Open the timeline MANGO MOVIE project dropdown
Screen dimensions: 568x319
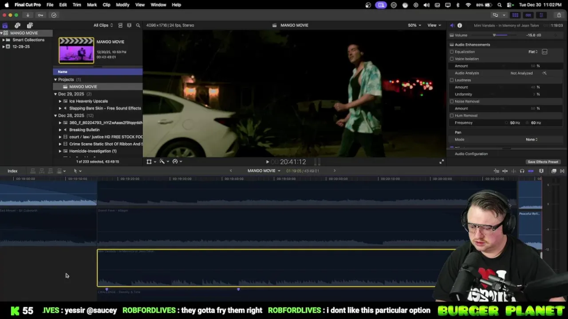(264, 171)
